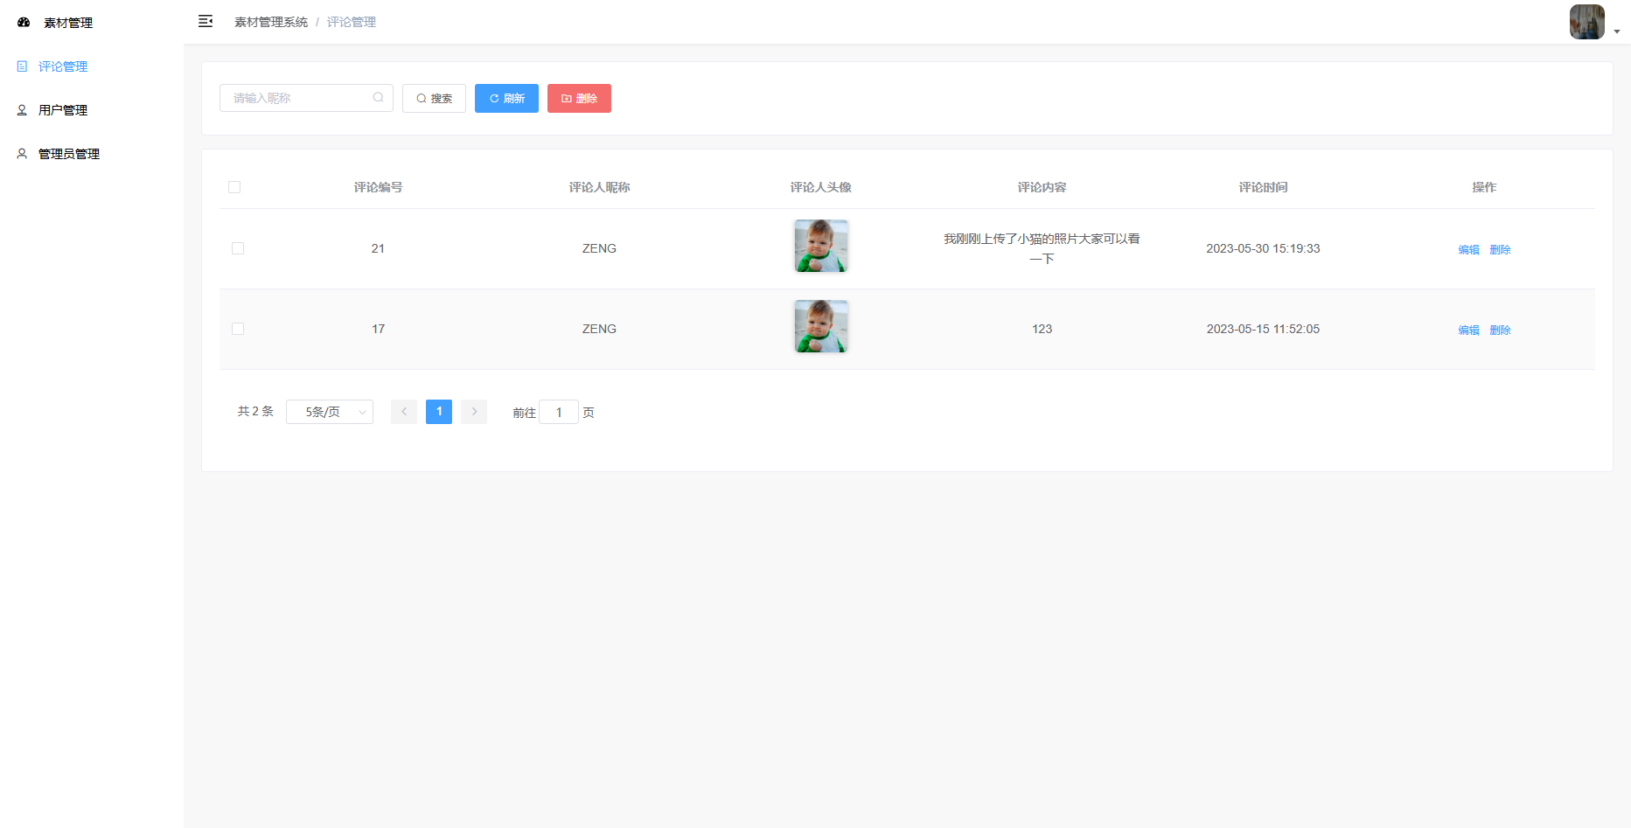Open 管理员管理 menu item
Image resolution: width=1631 pixels, height=828 pixels.
point(69,154)
